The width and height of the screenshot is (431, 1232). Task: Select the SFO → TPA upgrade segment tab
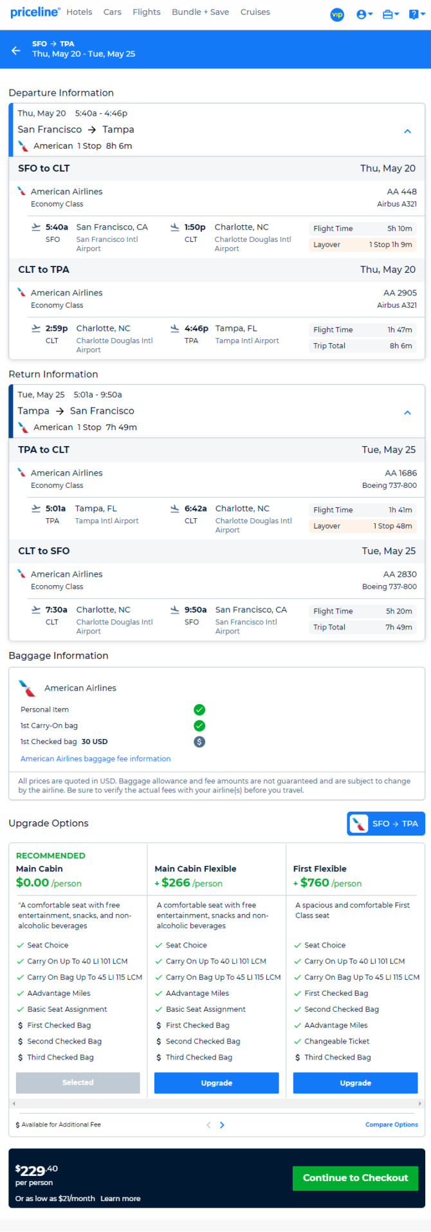tap(386, 823)
